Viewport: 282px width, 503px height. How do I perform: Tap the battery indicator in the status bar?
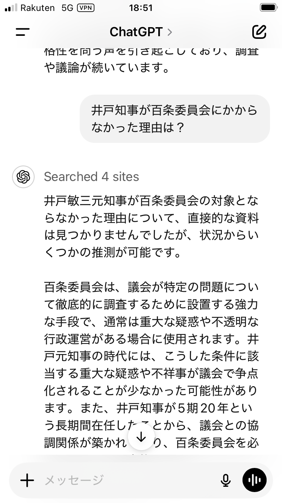[268, 8]
